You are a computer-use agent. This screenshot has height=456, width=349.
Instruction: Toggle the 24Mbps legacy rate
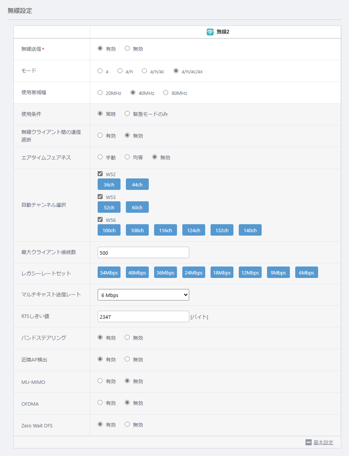[x=194, y=273]
